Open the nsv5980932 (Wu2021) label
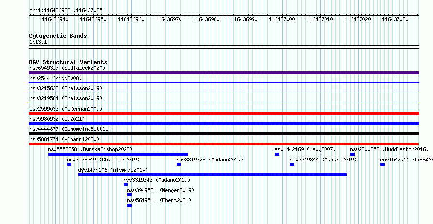The height and width of the screenshot is (224, 433). pos(57,119)
